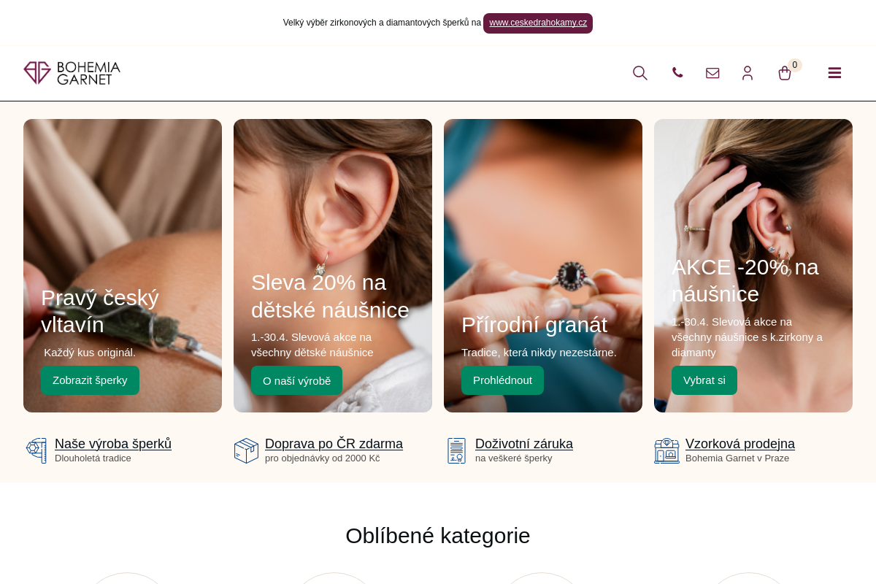Open the Naše výroba šperků link
The image size is (876, 584).
click(113, 444)
